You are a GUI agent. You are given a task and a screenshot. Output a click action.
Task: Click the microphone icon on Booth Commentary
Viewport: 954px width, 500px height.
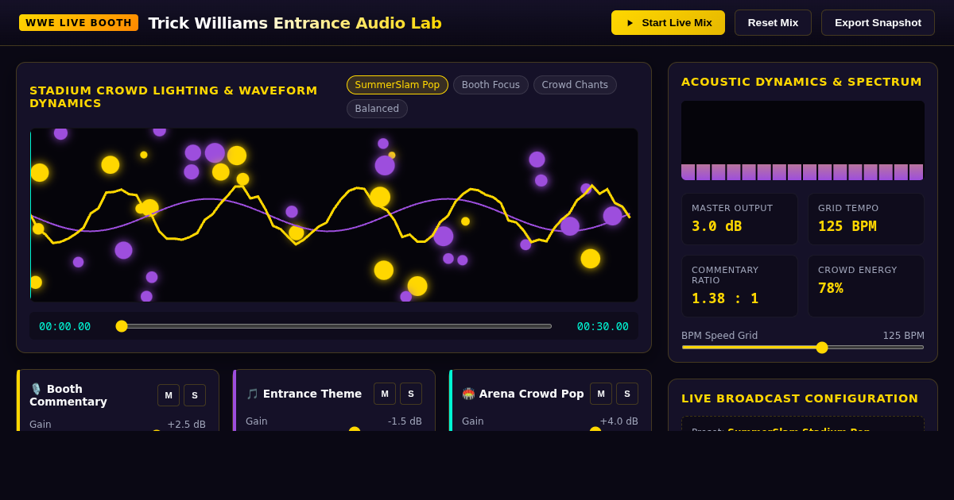coord(36,389)
